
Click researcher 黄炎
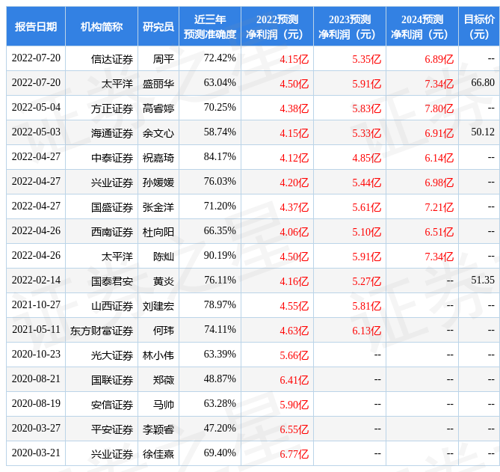[163, 281]
